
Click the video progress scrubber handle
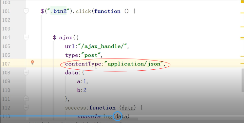(x=118, y=116)
